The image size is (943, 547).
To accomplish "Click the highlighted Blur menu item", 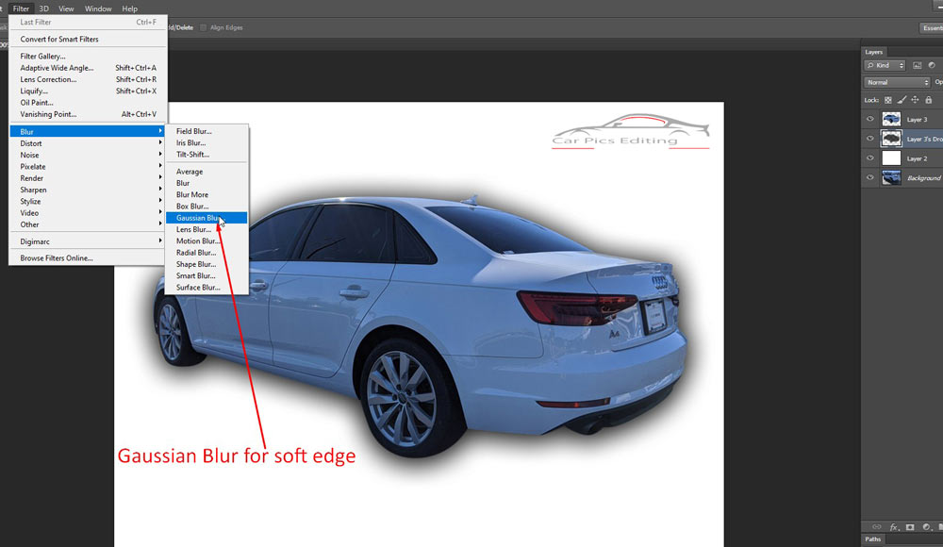I will coord(87,131).
